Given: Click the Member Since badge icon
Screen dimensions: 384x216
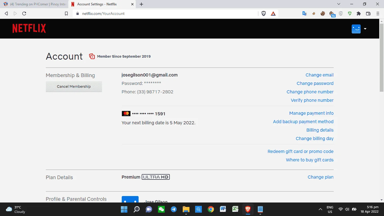Looking at the screenshot, I should [92, 56].
